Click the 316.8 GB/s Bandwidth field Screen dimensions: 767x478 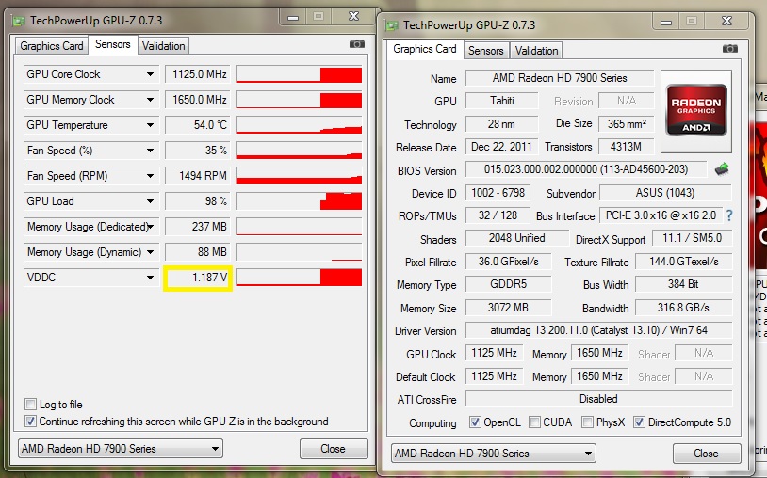[x=683, y=307]
